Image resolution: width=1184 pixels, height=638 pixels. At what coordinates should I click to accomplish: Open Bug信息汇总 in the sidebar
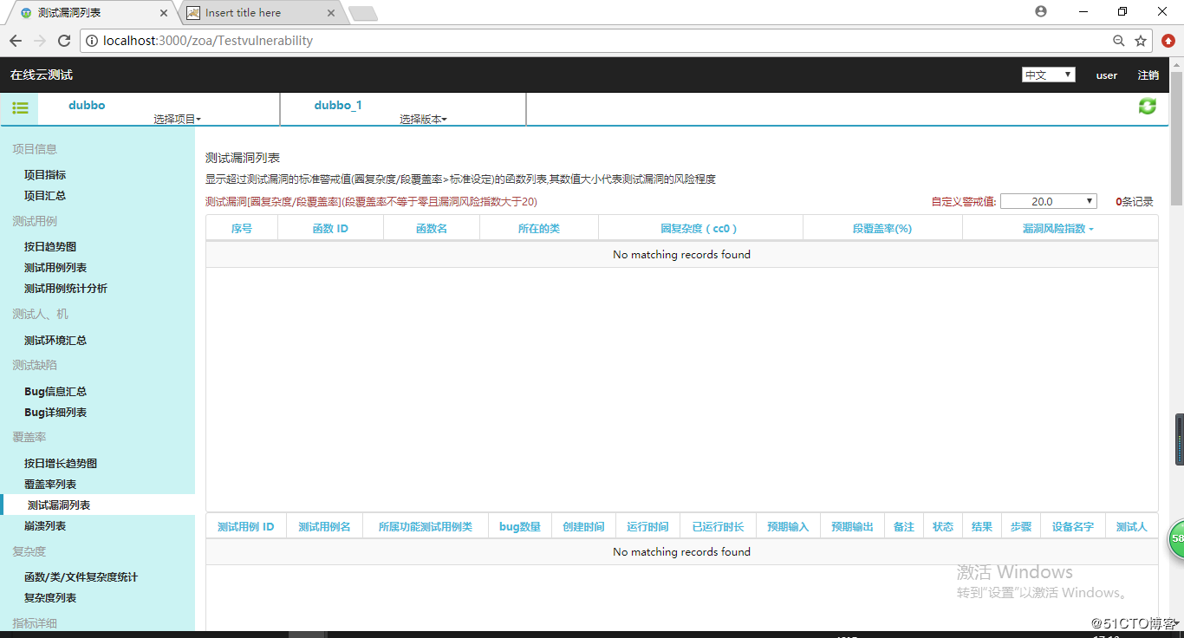coord(55,392)
